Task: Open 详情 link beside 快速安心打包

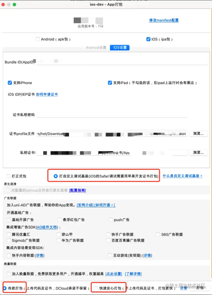Action: pyautogui.click(x=183, y=288)
